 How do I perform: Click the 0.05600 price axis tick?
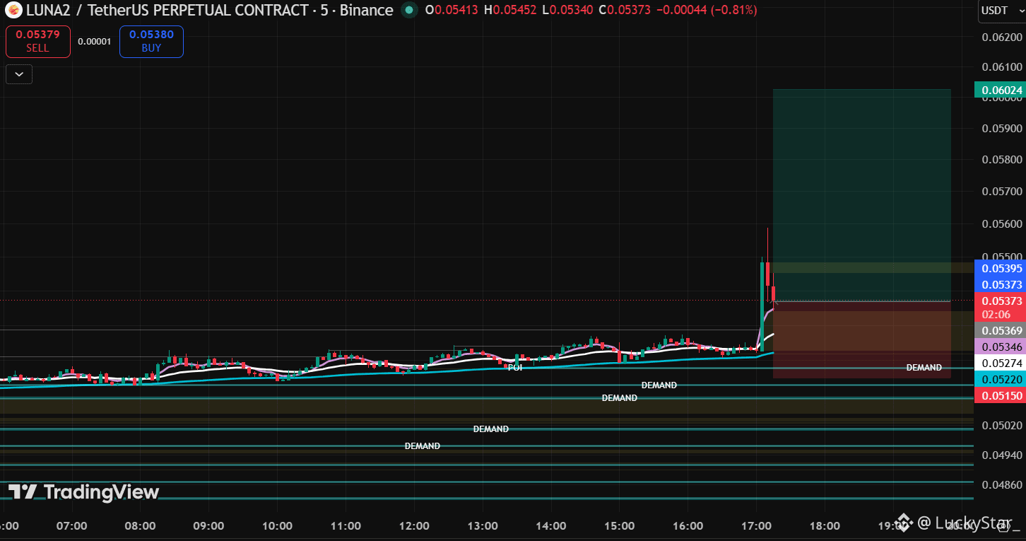pyautogui.click(x=1002, y=223)
